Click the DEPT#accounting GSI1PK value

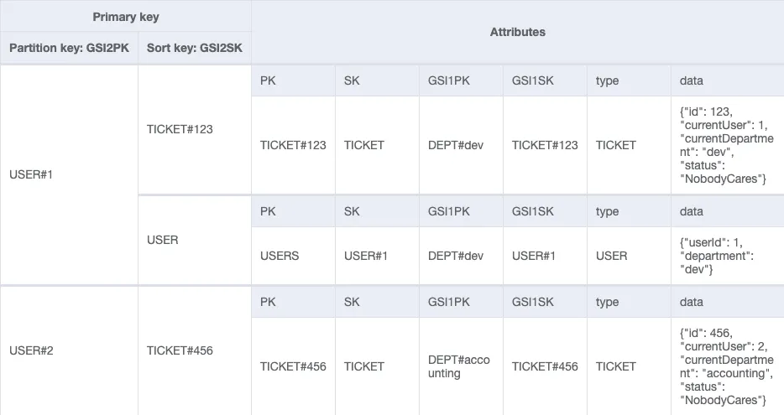[x=461, y=366]
